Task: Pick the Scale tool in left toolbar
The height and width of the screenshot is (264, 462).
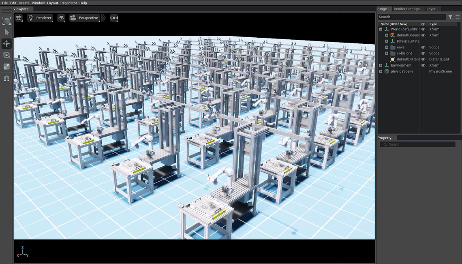Action: coord(6,67)
